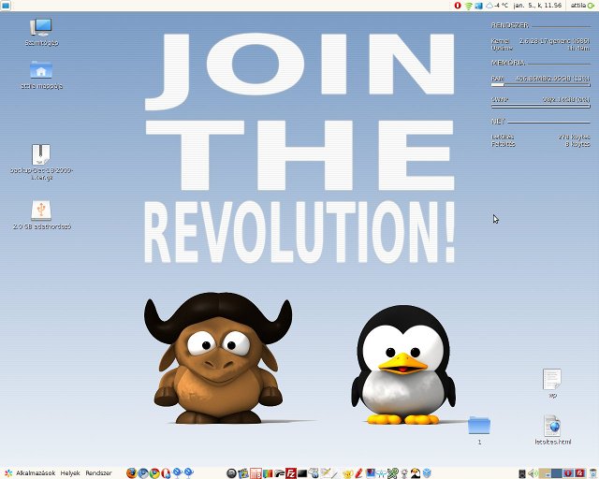Open the Trash applet in panel corner

click(x=592, y=473)
